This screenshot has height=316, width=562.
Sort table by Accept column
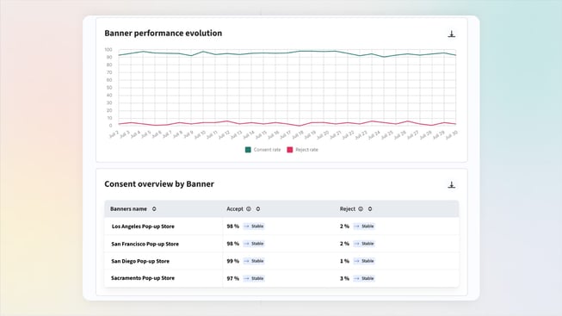258,208
